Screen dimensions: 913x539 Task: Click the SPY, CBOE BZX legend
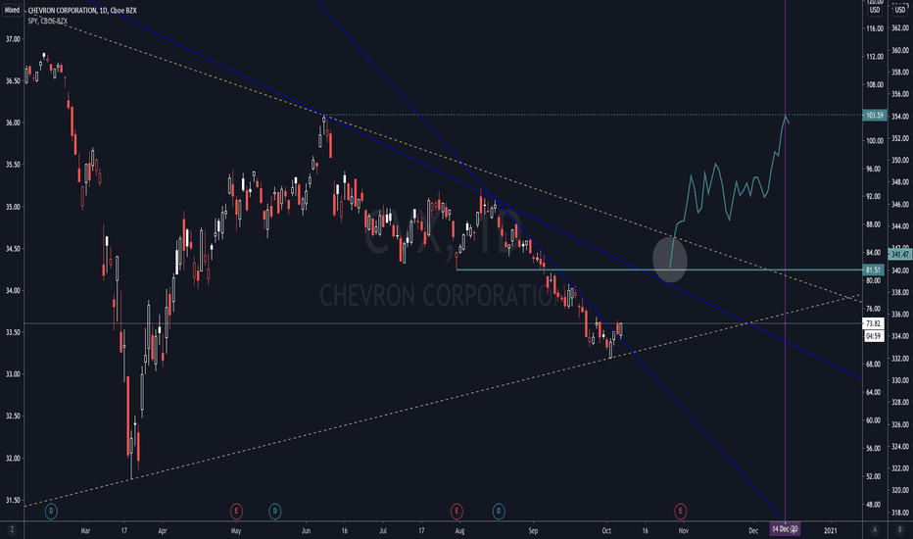48,21
